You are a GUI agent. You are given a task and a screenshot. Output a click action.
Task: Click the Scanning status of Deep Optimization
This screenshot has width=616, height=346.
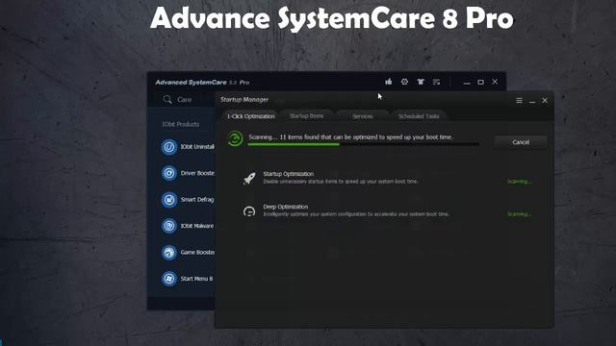coord(519,214)
